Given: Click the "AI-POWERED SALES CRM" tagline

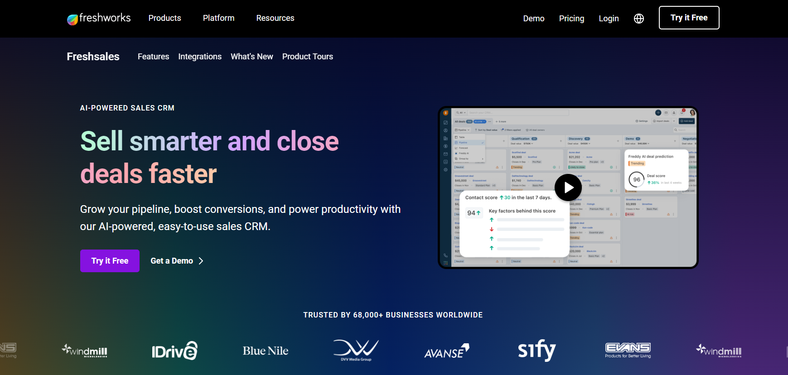Looking at the screenshot, I should coord(127,108).
